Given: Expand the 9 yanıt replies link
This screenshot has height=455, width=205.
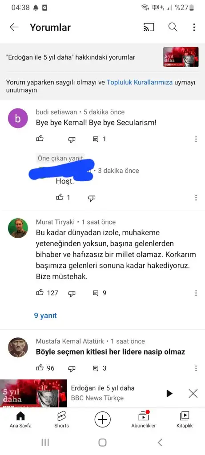Looking at the screenshot, I should coord(46,315).
